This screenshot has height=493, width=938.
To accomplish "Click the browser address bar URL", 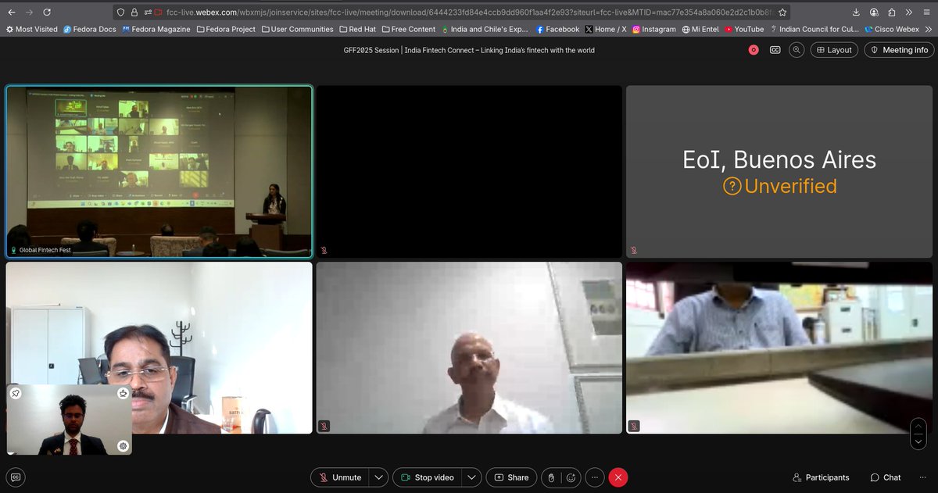I will pyautogui.click(x=469, y=12).
